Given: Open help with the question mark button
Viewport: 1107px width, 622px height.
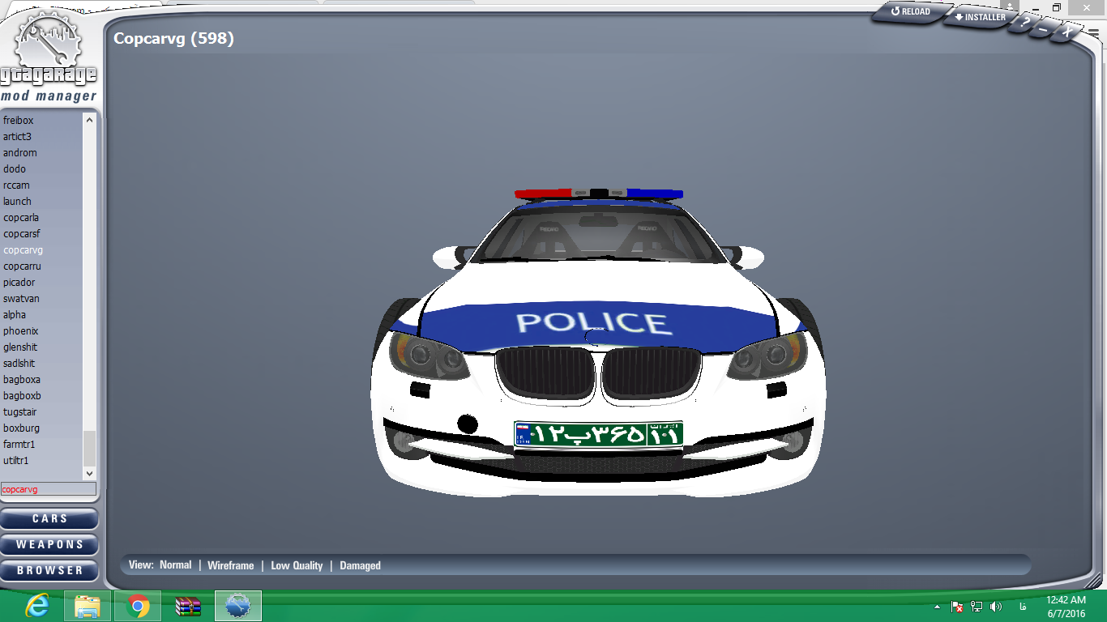Looking at the screenshot, I should (x=1026, y=23).
